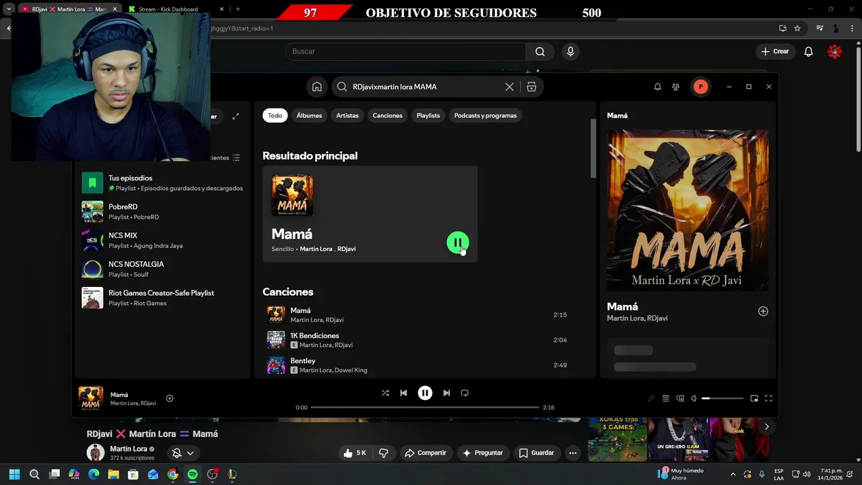Select the Canciones filter chip
Viewport: 862px width, 485px height.
(387, 115)
